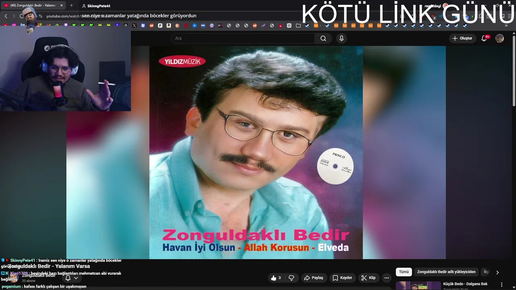Open the DuckDuckGo bookmark icon
This screenshot has width=516, height=290.
coord(177,25)
